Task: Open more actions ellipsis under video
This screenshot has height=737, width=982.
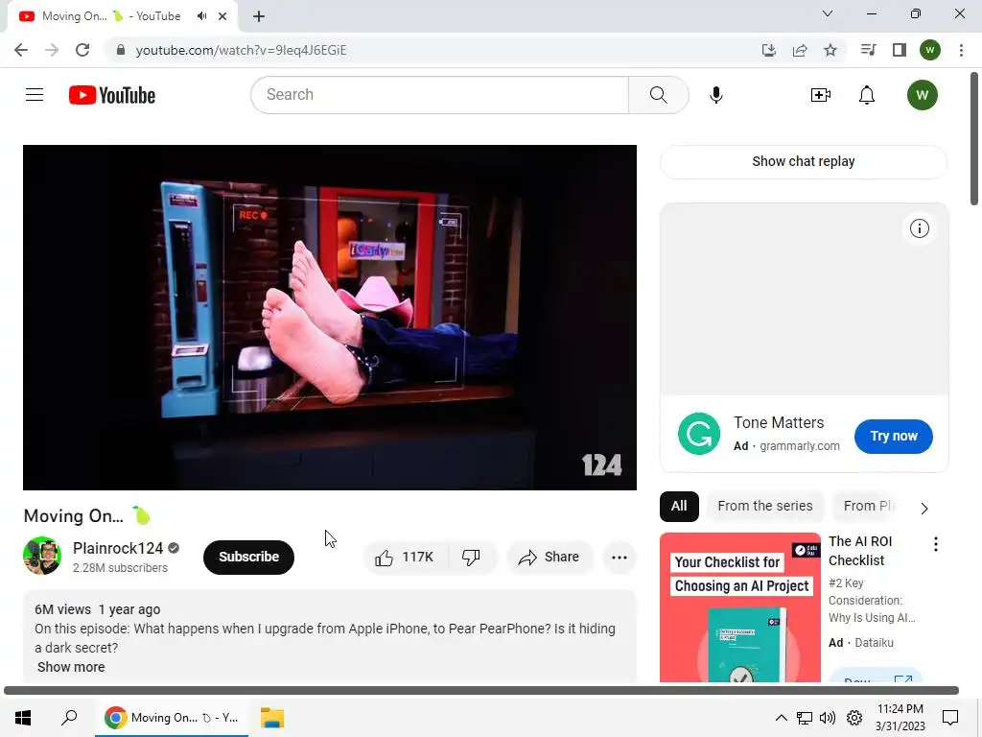Action: [x=620, y=558]
